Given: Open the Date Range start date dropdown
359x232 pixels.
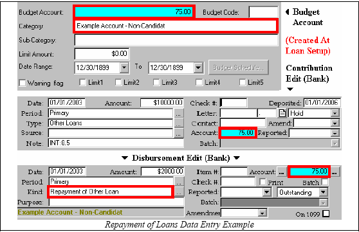Looking at the screenshot, I should 124,67.
